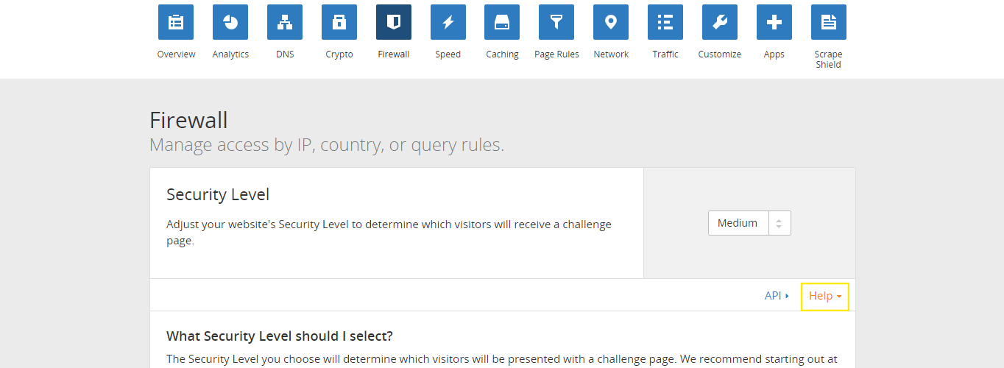Open the Speed lightning bolt icon
This screenshot has width=1004, height=368.
click(448, 22)
